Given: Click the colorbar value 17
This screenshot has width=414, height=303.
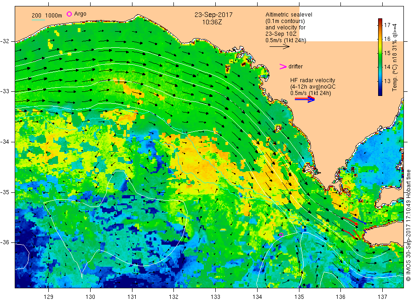Looking at the screenshot, I should pyautogui.click(x=387, y=25).
